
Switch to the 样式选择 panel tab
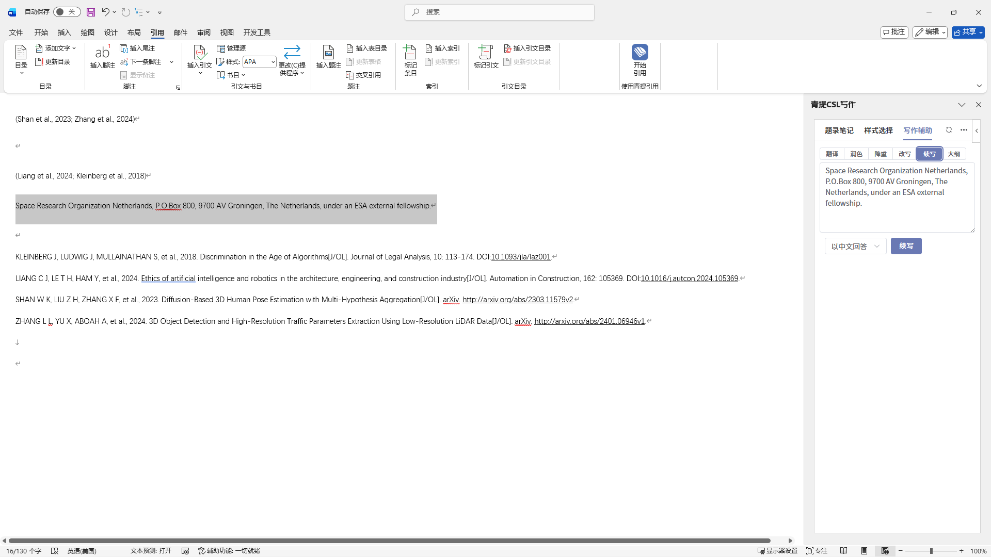[878, 130]
